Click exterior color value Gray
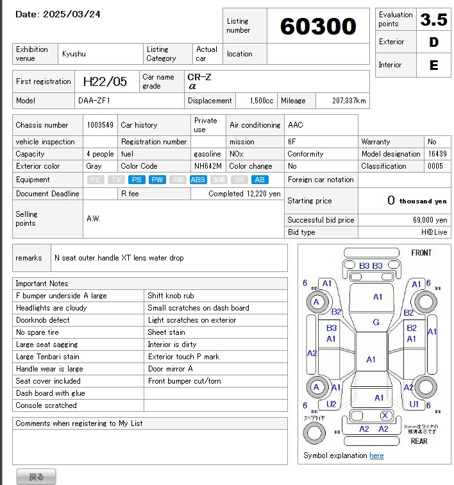Screen dimensions: 454x485 94,166
